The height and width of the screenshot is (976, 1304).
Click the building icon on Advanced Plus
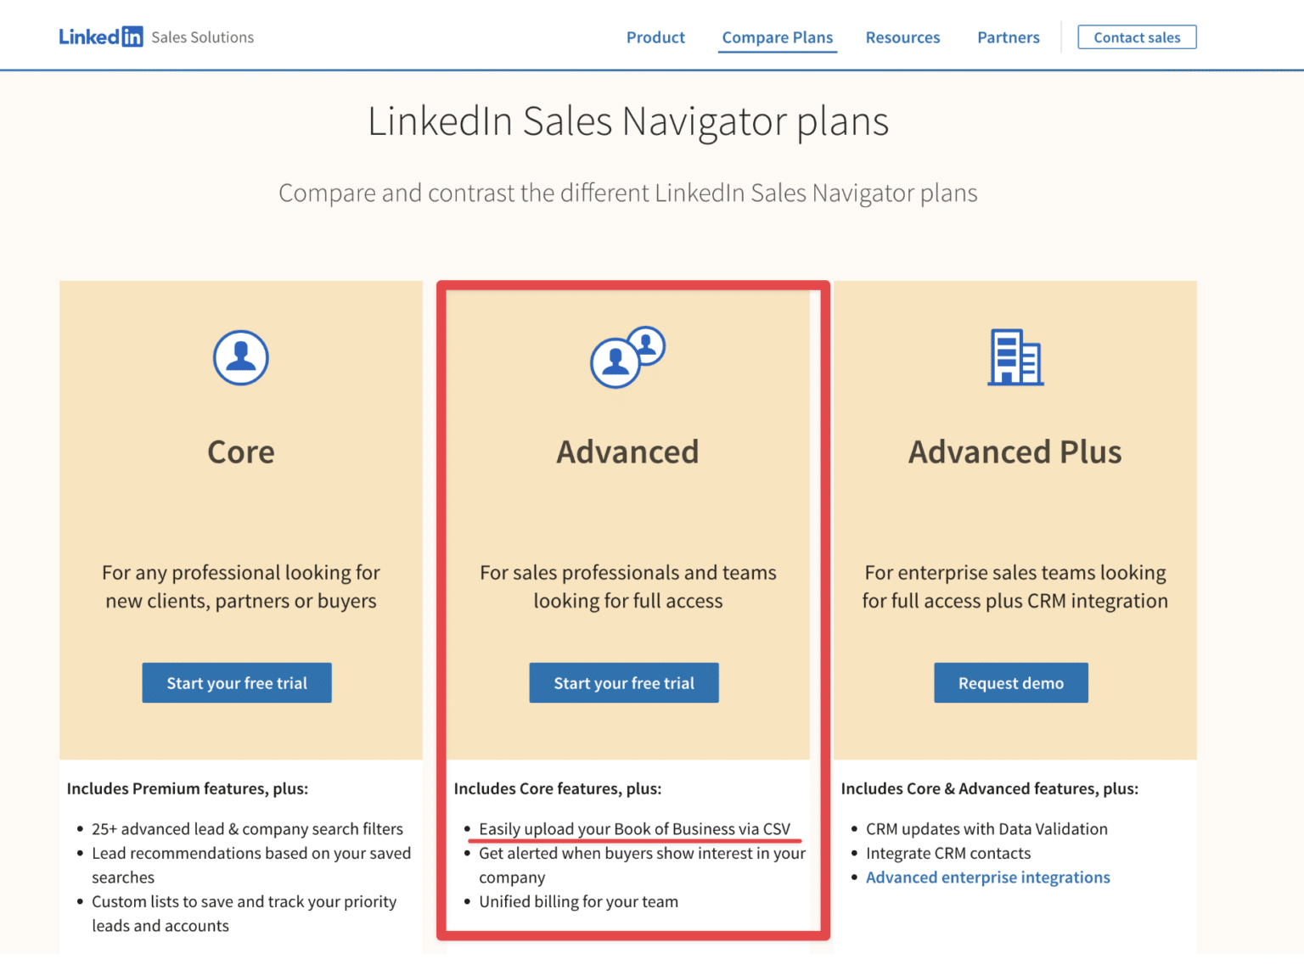click(1015, 357)
